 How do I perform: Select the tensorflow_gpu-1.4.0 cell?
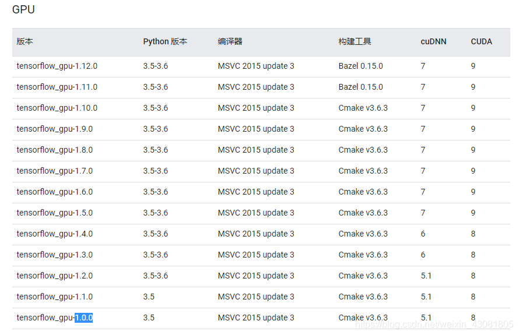tap(55, 234)
